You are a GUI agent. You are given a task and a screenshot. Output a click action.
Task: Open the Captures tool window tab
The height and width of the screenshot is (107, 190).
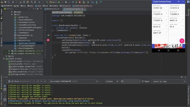click(x=1, y=42)
